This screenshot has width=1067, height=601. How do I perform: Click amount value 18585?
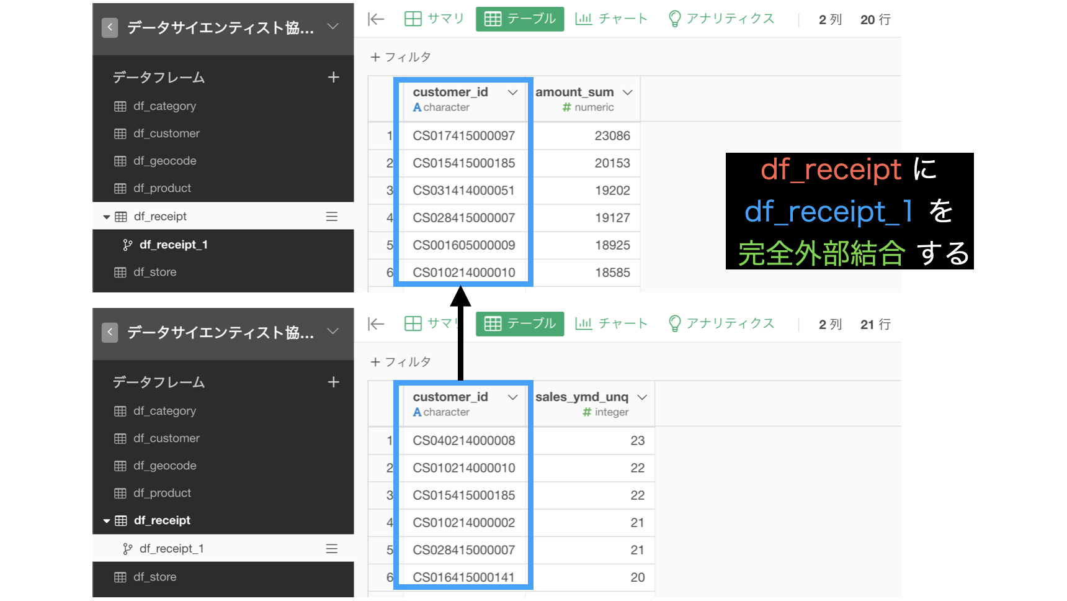click(612, 273)
